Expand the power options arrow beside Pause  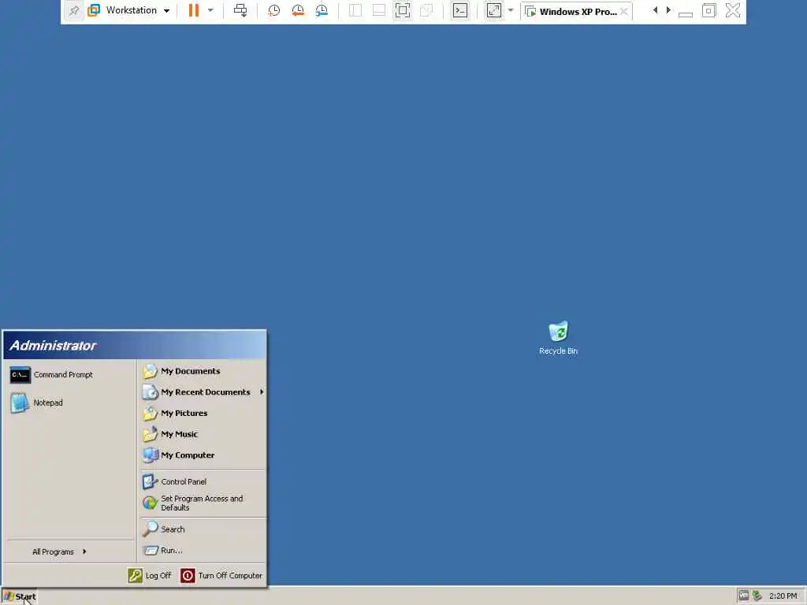coord(210,10)
